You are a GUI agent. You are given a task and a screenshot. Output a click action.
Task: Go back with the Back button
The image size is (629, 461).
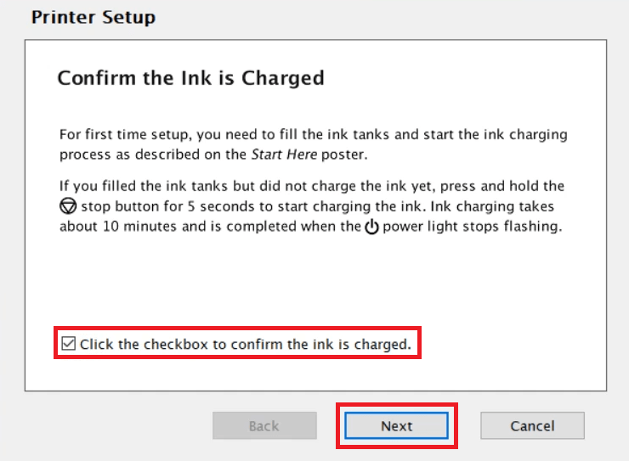click(x=264, y=425)
